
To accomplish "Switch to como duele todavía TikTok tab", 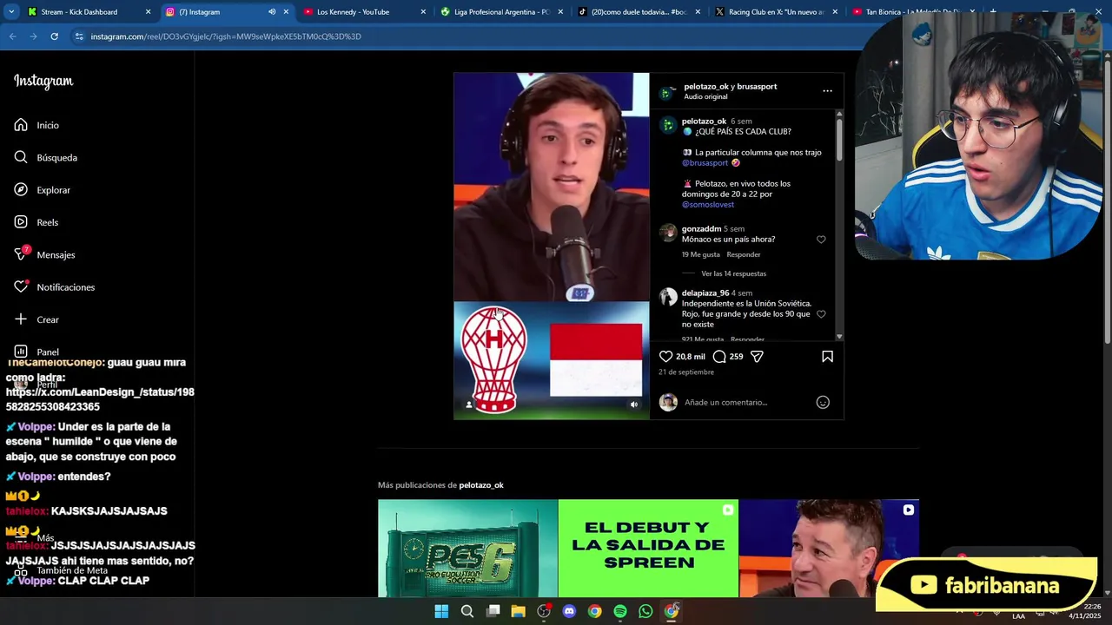I will pyautogui.click(x=639, y=12).
